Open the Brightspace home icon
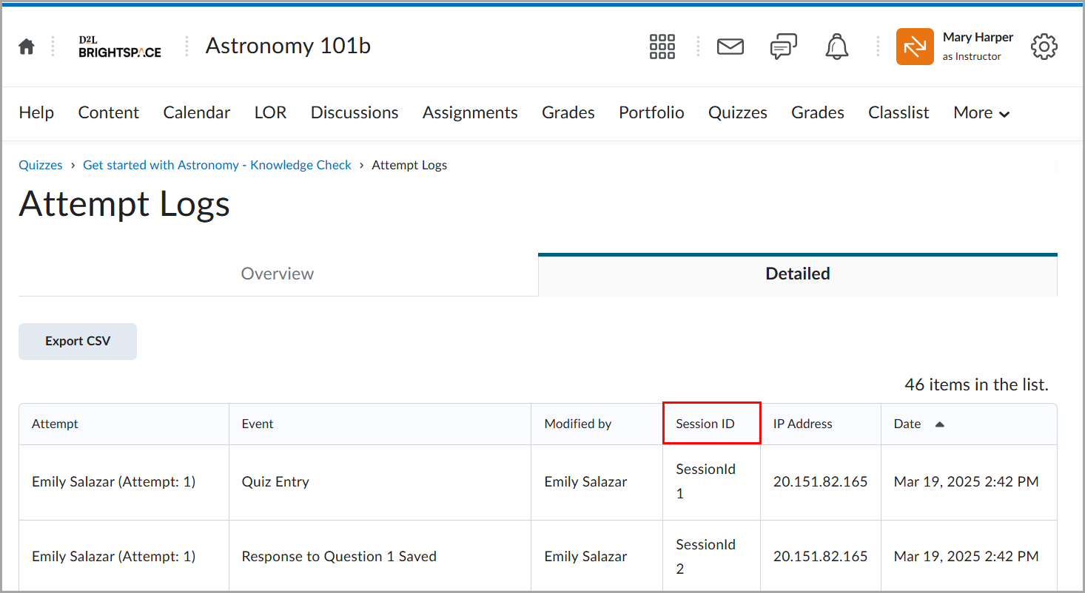 [26, 46]
